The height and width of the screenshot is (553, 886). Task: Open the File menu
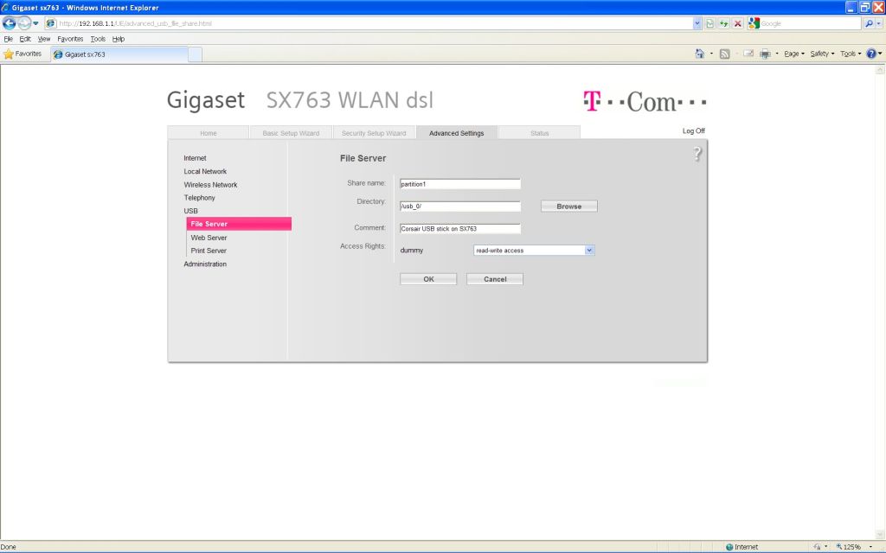tap(8, 39)
